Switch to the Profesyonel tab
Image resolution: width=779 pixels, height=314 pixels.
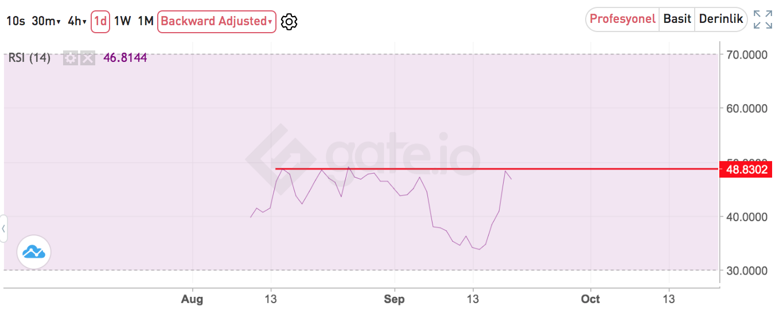tap(622, 19)
